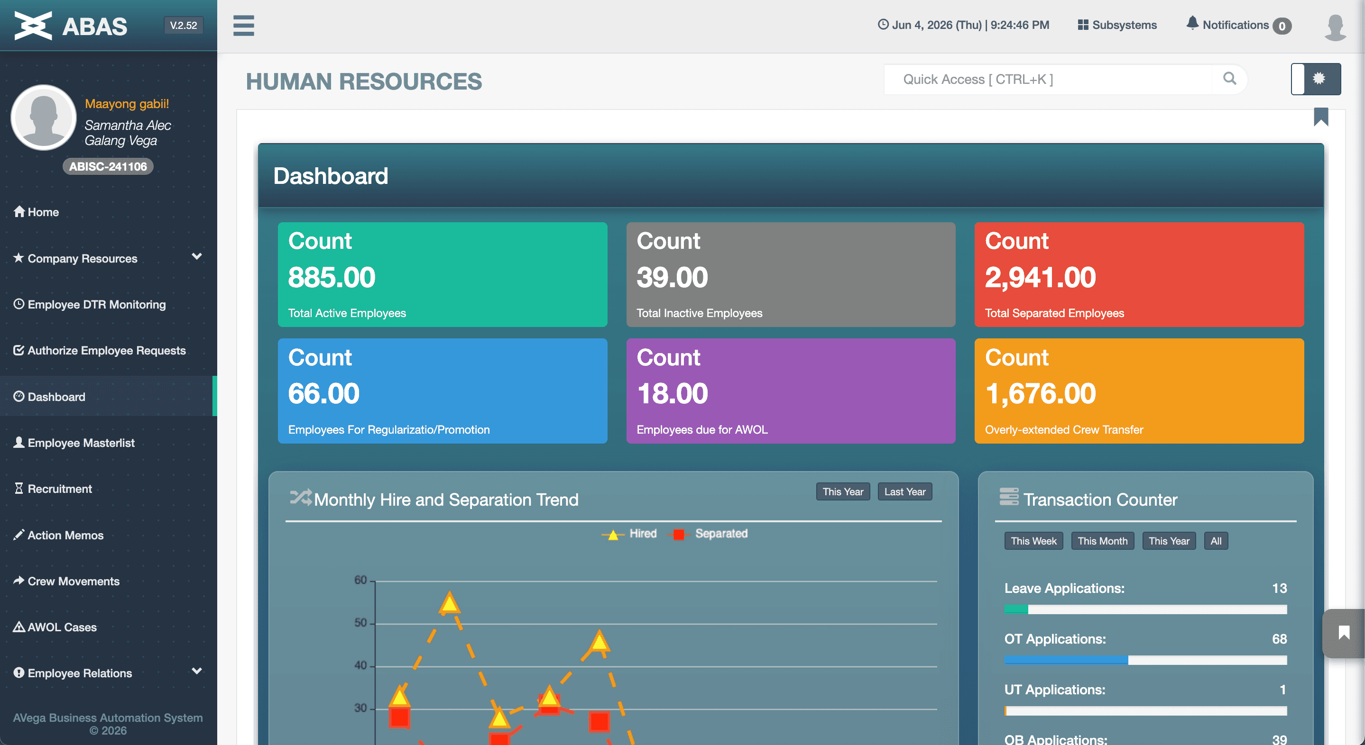Open the Total Inactive Employees card
The image size is (1365, 745).
791,274
